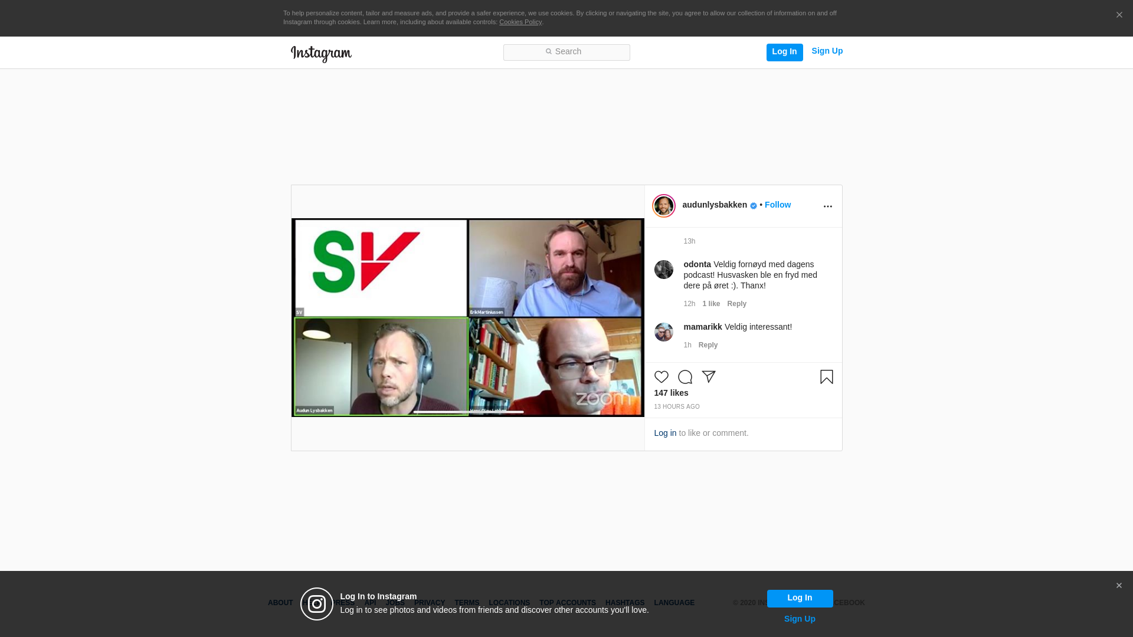Click the Search input field
This screenshot has width=1133, height=637.
coord(566,52)
